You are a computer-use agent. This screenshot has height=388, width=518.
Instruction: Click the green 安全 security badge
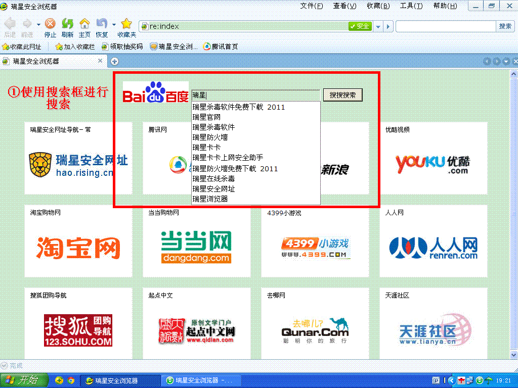click(360, 26)
